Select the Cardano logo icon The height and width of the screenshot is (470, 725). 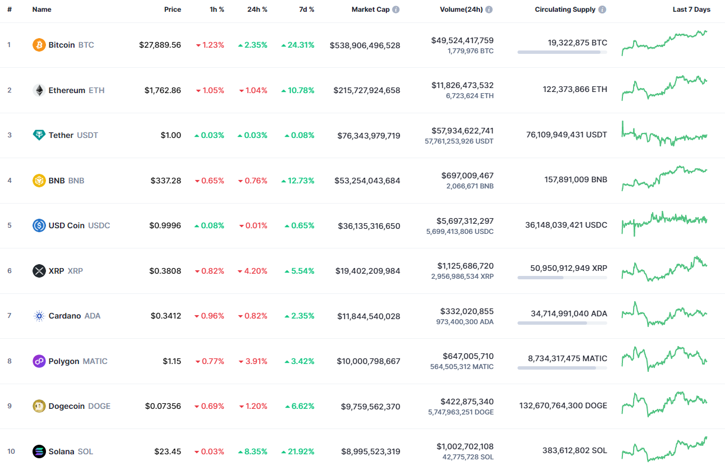(38, 316)
